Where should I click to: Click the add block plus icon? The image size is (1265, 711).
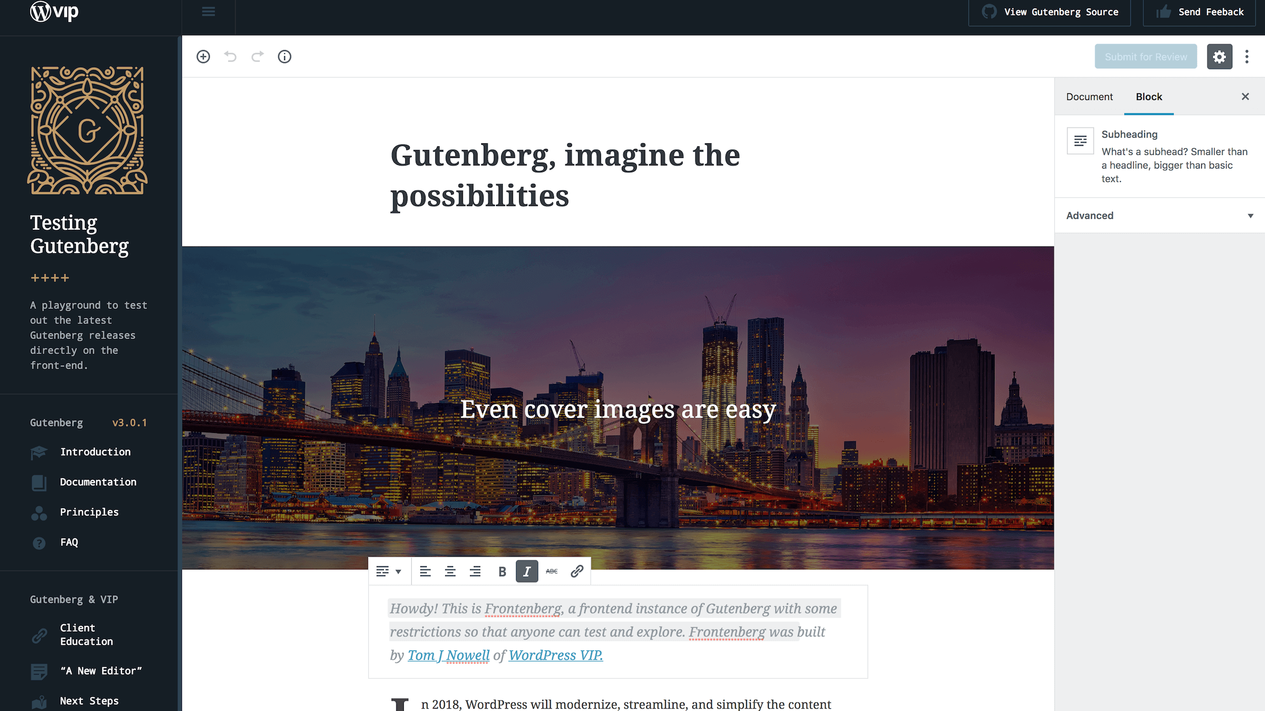(202, 56)
